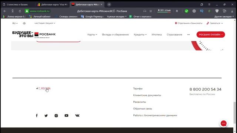Open VK social icon in footer
The width and height of the screenshot is (237, 133).
coord(77,116)
